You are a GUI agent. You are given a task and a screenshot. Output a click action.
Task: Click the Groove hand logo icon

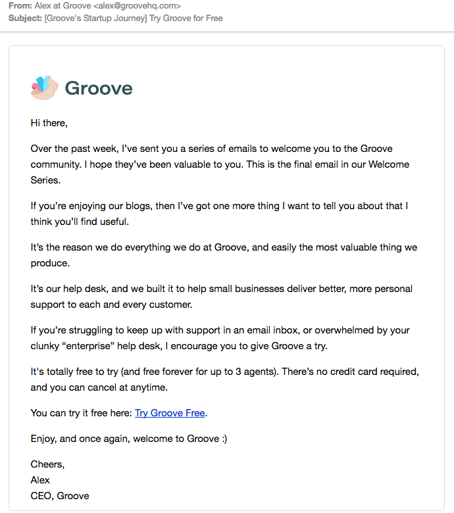(45, 87)
